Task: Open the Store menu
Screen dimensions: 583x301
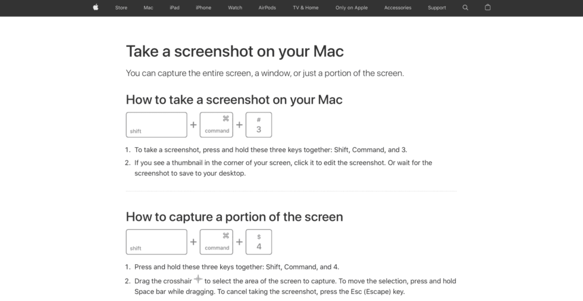Action: click(121, 8)
